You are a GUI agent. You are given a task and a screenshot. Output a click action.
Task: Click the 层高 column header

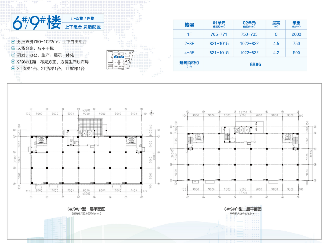point(276,25)
